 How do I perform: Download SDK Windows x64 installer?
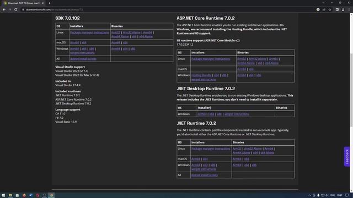pos(84,49)
